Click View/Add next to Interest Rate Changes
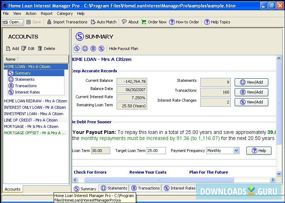Viewport: 285px width, 203px height. click(x=251, y=102)
